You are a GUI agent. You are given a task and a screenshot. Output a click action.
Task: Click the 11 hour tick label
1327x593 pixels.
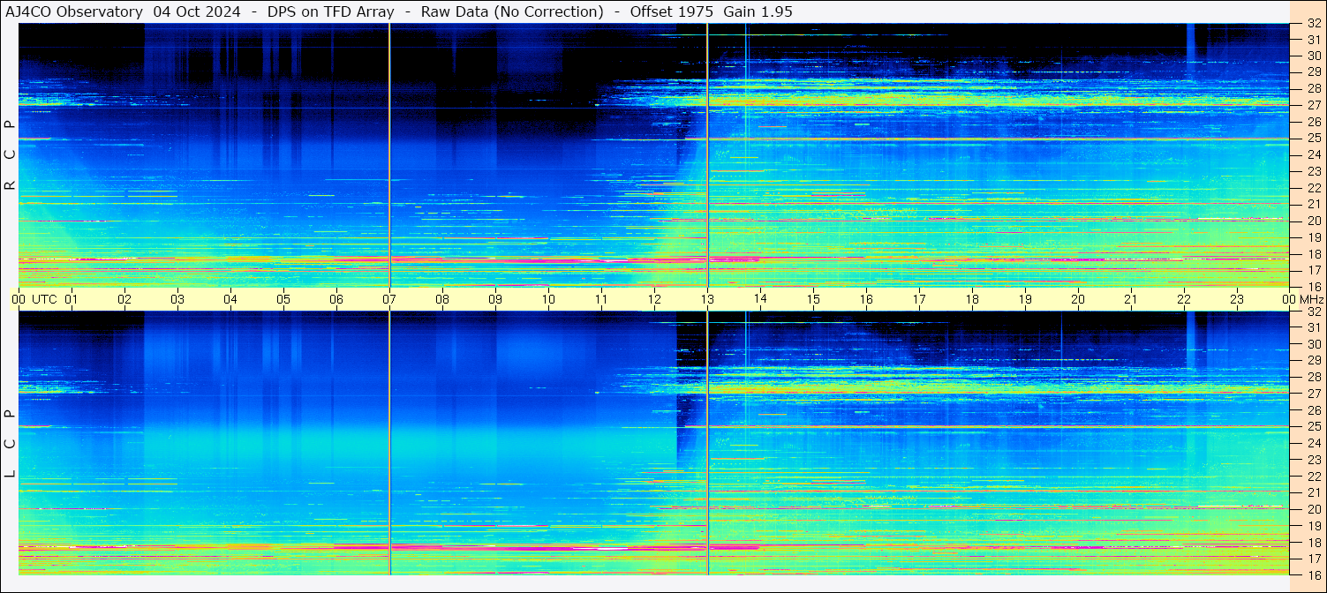click(601, 299)
